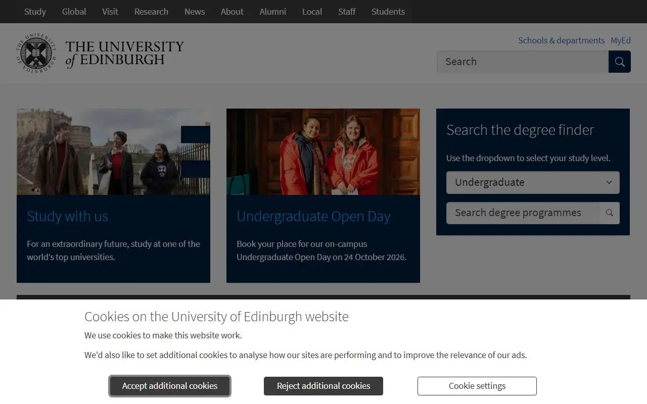
Task: Click the students near castle photo
Action: tap(113, 152)
